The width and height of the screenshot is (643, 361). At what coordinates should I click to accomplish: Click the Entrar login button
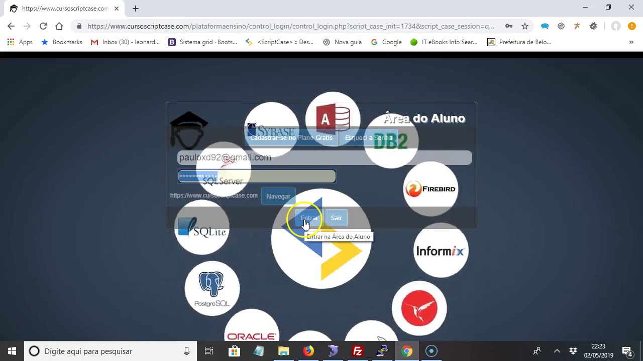(x=309, y=218)
